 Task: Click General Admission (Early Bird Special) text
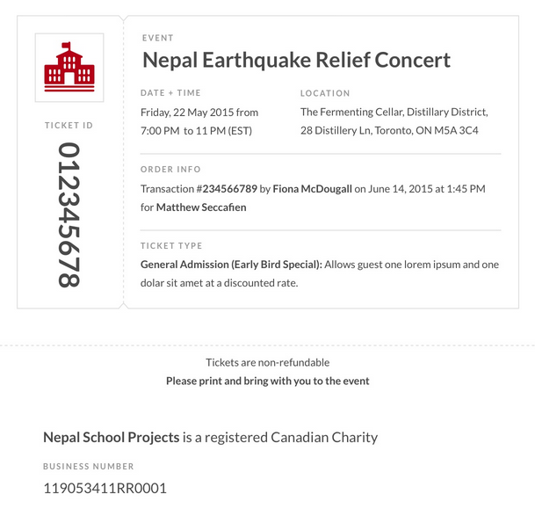point(232,265)
